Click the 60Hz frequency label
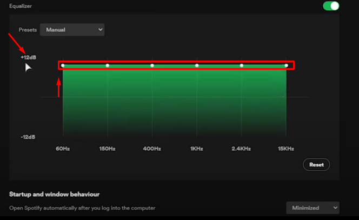Viewport: 359px width, 220px height. click(63, 149)
